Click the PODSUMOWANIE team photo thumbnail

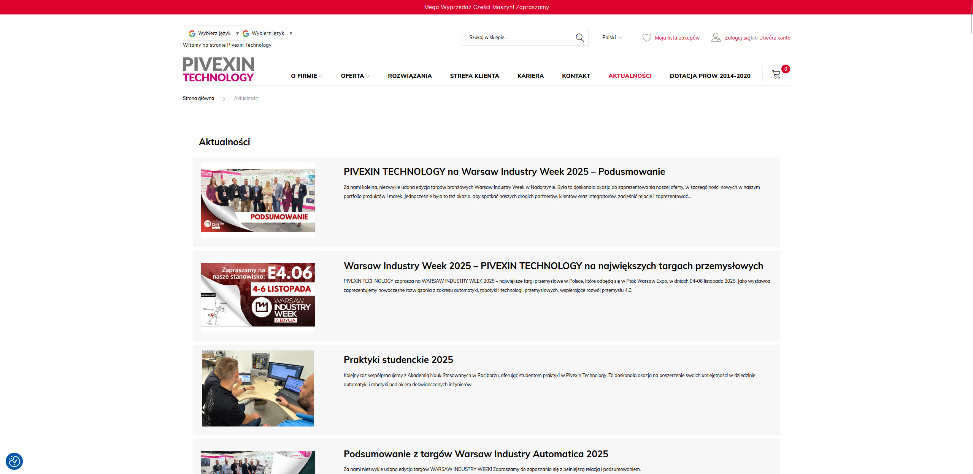coord(258,200)
